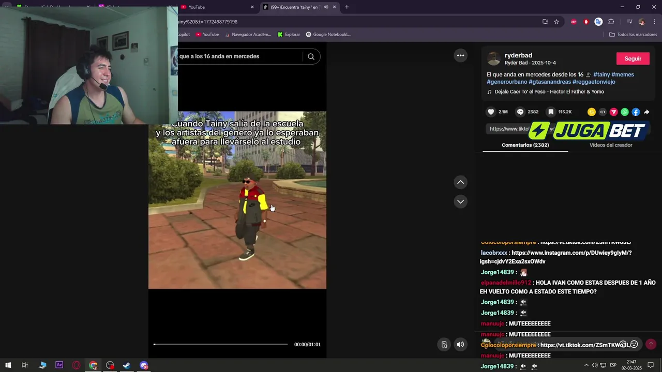This screenshot has height=372, width=662.
Task: Open Steam from the taskbar
Action: point(126,365)
